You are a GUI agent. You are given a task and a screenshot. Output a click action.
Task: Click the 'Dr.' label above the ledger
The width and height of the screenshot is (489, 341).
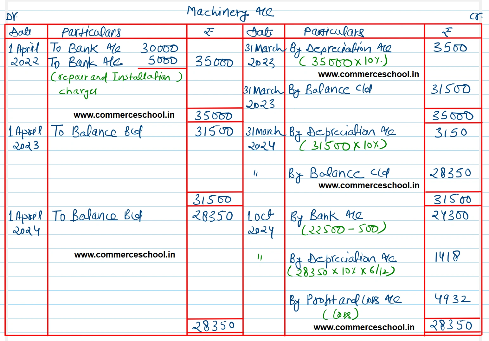(x=12, y=17)
